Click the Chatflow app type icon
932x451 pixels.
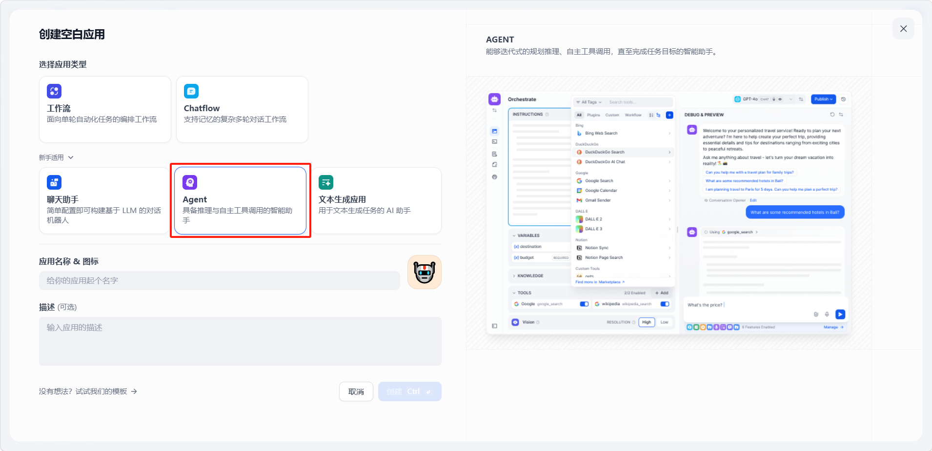click(x=191, y=91)
